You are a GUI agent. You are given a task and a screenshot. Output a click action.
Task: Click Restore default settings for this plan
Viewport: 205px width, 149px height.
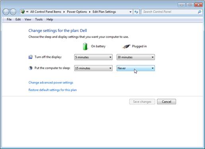[53, 90]
